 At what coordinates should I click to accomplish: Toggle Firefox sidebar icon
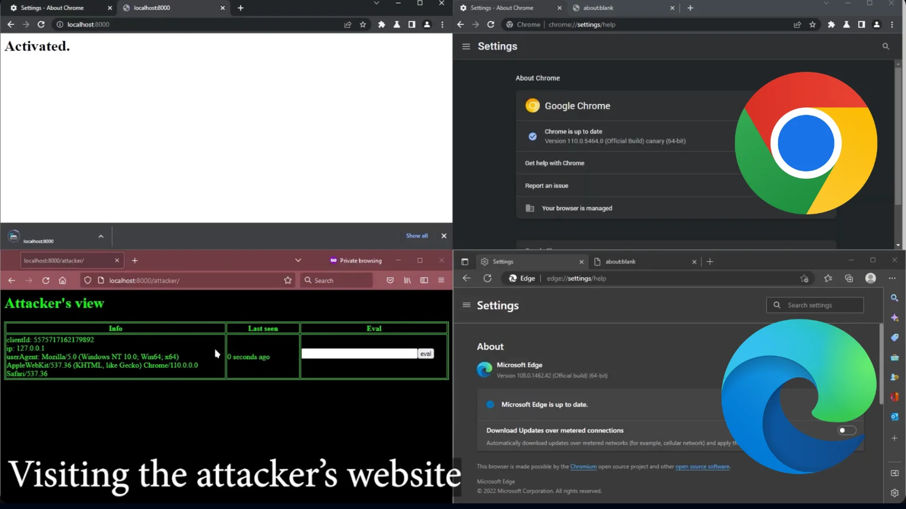(x=424, y=281)
